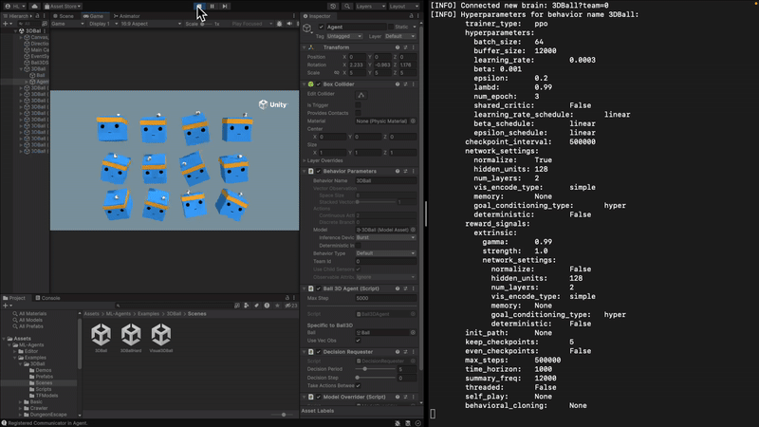Screen dimensions: 759x427
Task: Click the Project search by label icon
Action: pos(256,306)
